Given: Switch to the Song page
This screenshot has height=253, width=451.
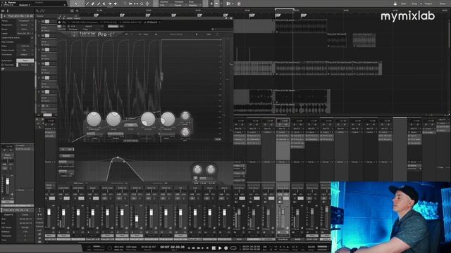Looking at the screenshot, I should click(414, 4).
